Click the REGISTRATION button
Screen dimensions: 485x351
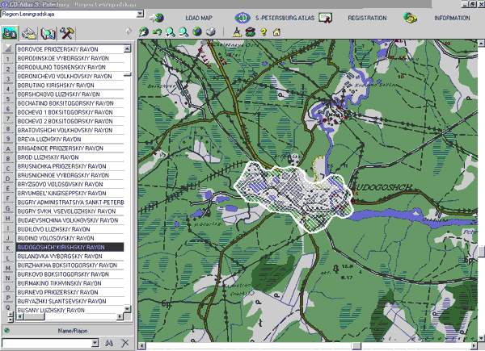coord(367,18)
